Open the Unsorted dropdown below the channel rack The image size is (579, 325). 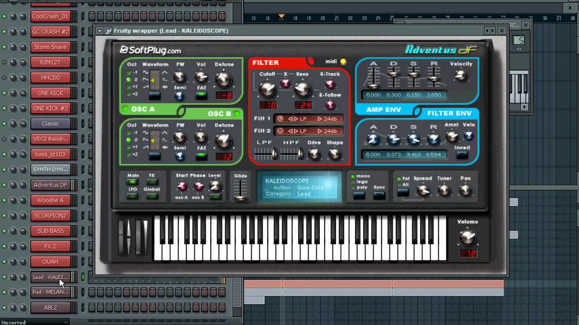click(34, 322)
